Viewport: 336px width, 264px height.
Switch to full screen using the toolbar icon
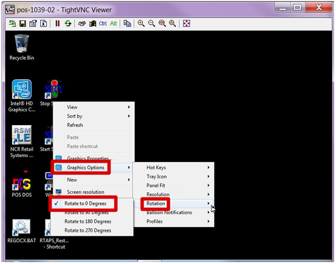point(186,23)
